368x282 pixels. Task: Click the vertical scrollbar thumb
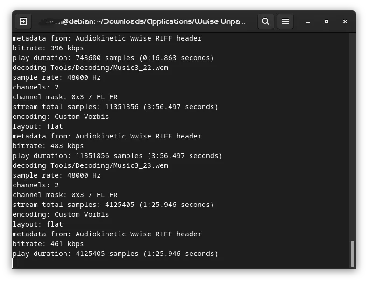(352, 253)
